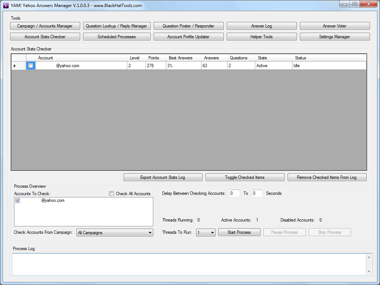This screenshot has height=285, width=380.
Task: Tick the checkbox in the yahoo.com table row
Action: pos(30,65)
